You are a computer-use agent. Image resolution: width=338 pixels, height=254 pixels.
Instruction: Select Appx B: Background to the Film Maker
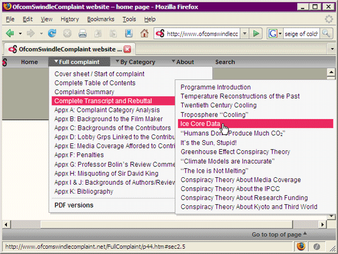108,119
